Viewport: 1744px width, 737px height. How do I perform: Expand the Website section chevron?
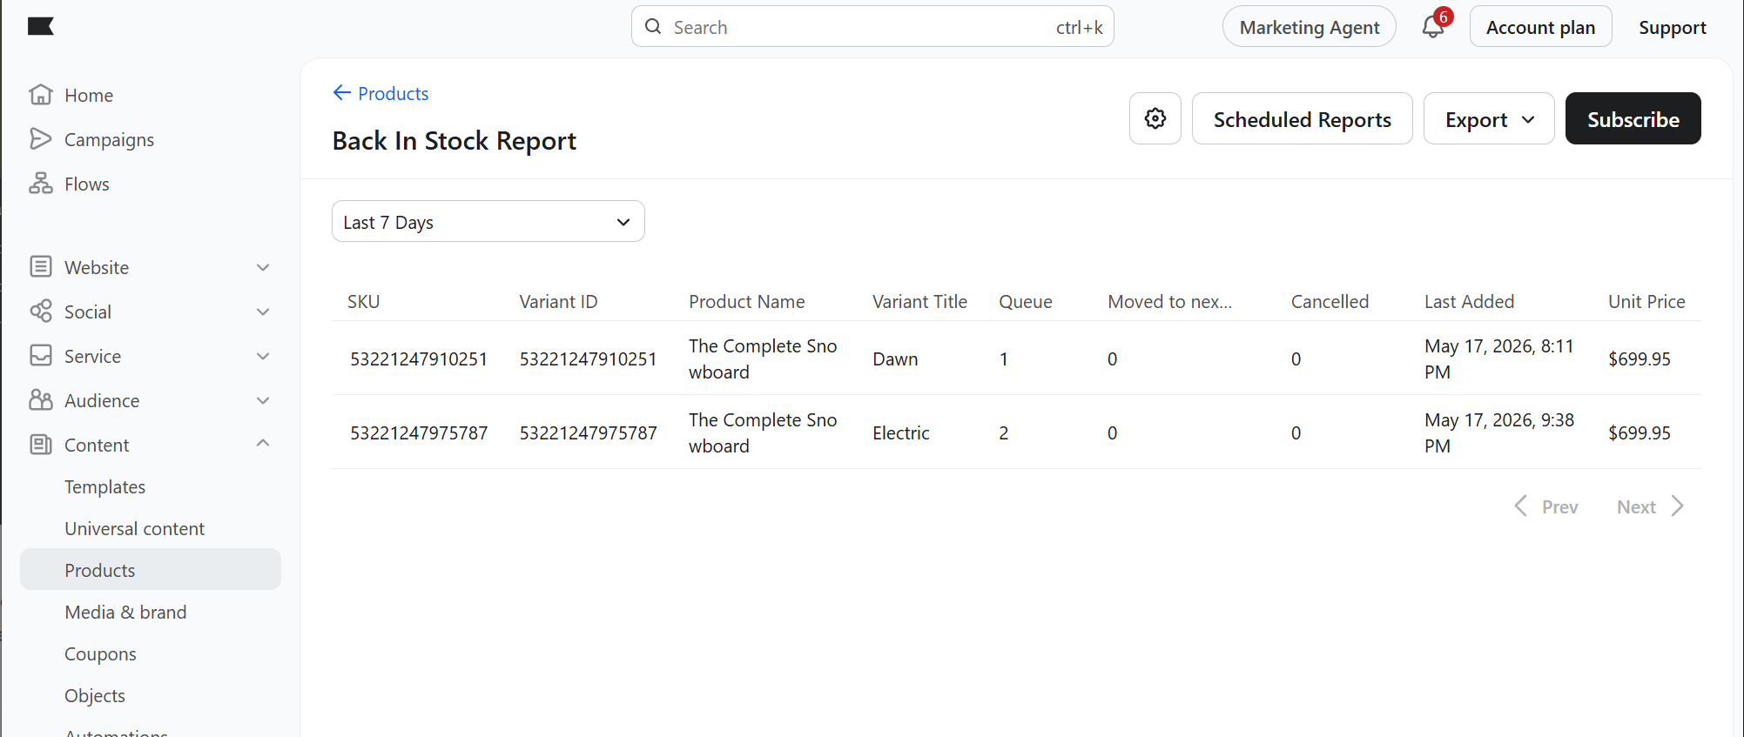(x=263, y=267)
